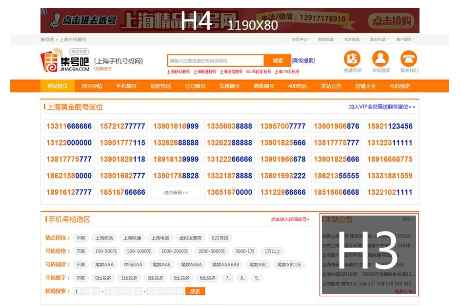Open 手机靓号 in the navigation bar
This screenshot has width=460, height=306.
pos(126,86)
